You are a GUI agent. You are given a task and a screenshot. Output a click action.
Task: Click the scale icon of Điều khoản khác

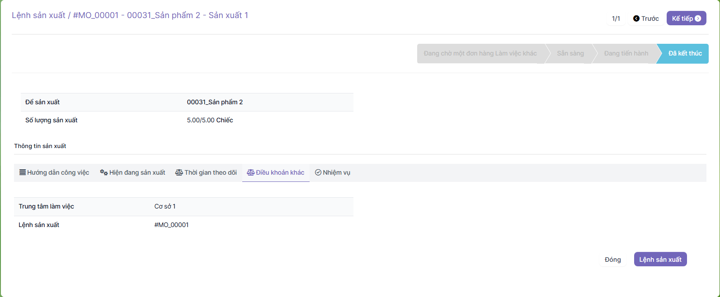(250, 172)
